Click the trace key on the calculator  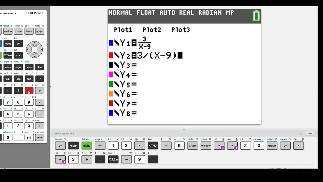click(29, 31)
